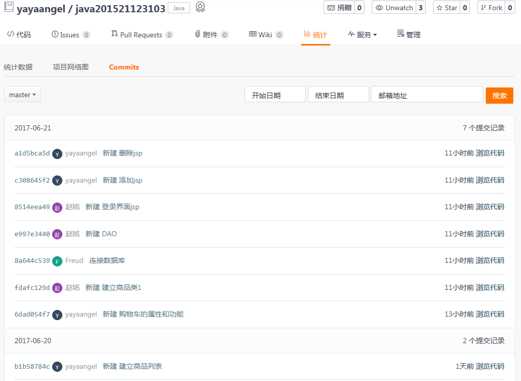Click the purple 赵 avatar on commit 8514eea49
521x381 pixels.
(57, 208)
